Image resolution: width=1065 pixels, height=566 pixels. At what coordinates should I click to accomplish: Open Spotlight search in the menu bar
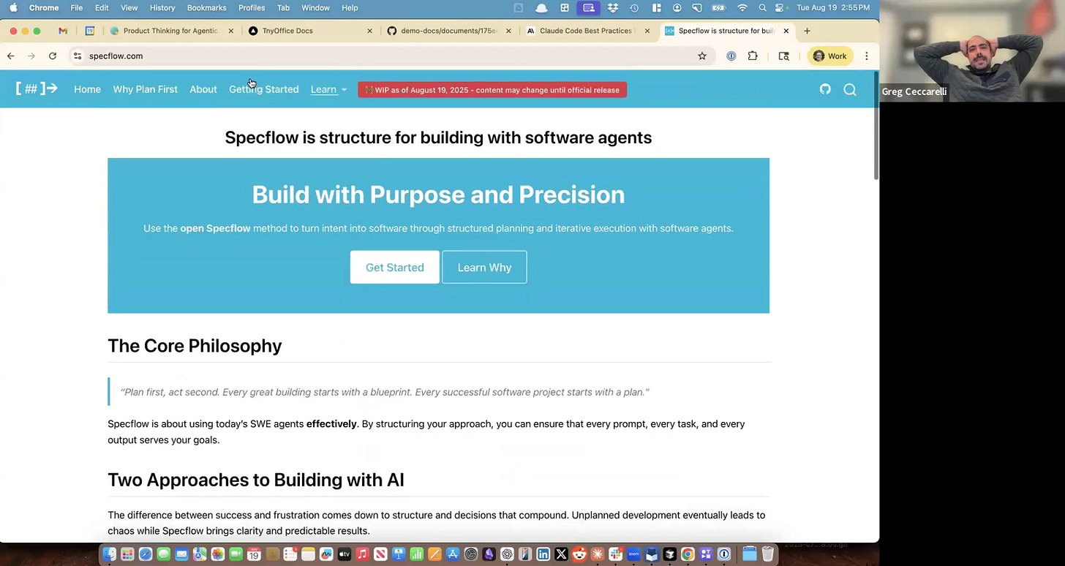[x=762, y=7]
